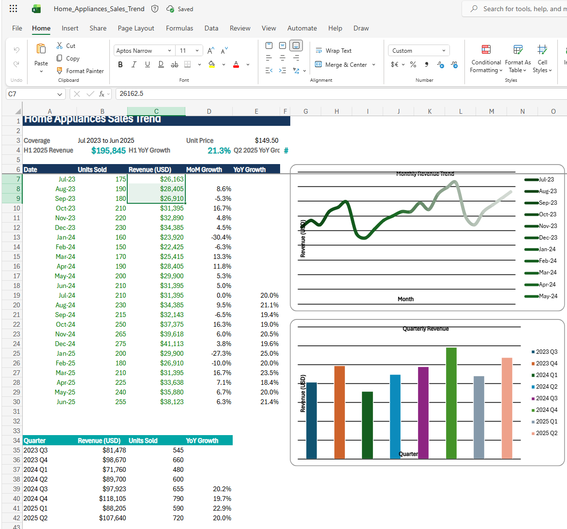Apply comma style format

coord(427,64)
